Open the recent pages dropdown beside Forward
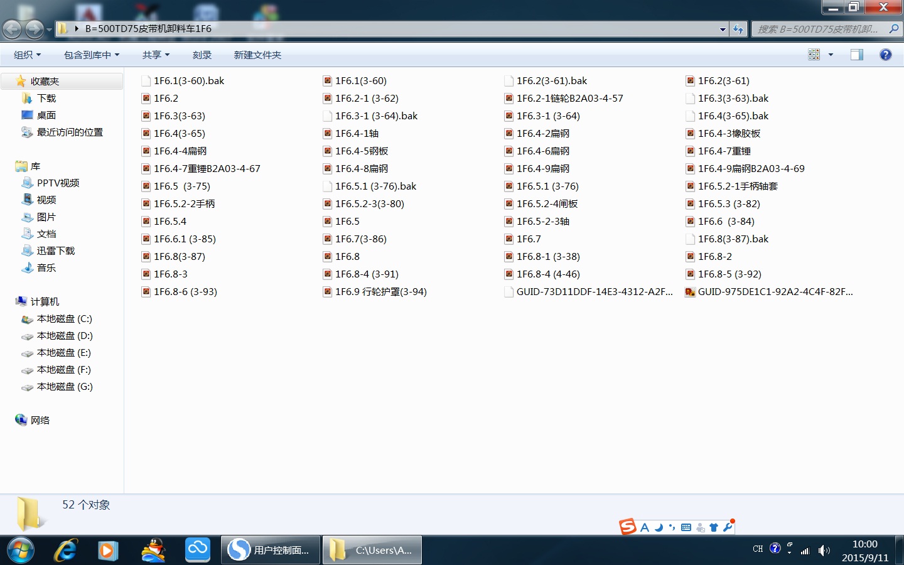Image resolution: width=904 pixels, height=565 pixels. pos(49,30)
